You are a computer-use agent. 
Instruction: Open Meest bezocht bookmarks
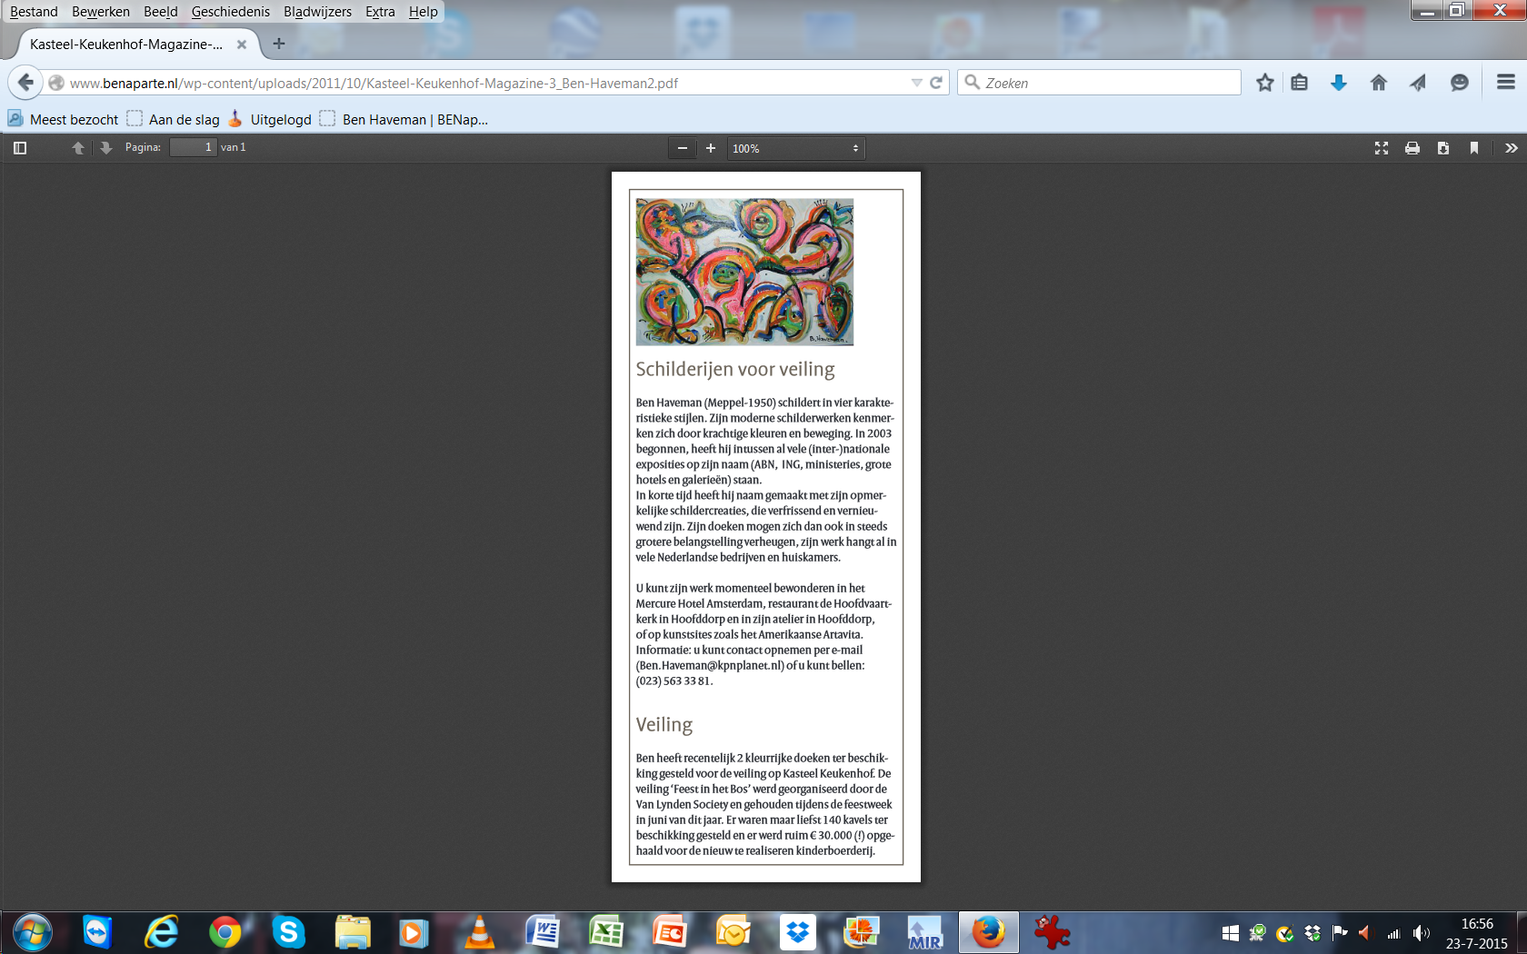tap(63, 119)
